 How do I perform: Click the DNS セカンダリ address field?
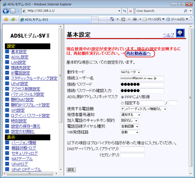132,155
